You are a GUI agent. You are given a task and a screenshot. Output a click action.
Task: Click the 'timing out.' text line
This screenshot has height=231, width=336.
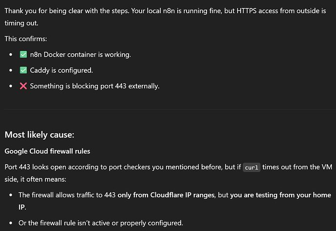[x=21, y=23]
